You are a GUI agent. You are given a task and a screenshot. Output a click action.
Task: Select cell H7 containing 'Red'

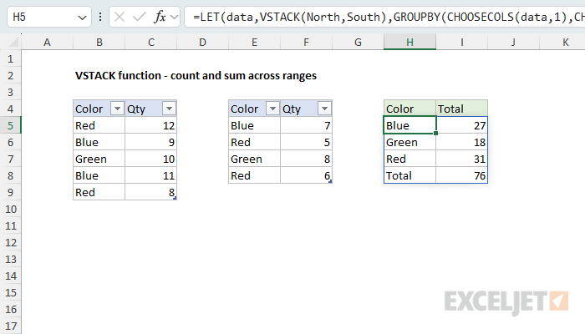pos(409,159)
